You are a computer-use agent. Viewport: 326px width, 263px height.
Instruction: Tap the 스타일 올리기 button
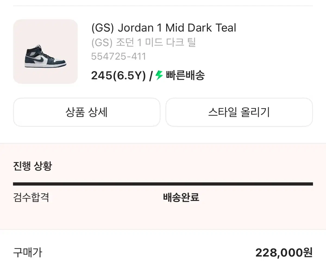pos(239,112)
